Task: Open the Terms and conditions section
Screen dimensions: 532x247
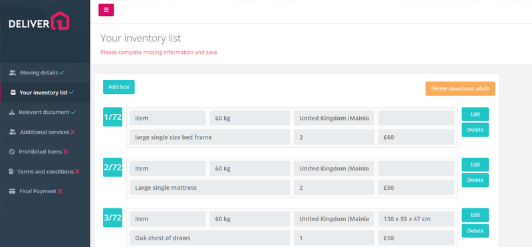Action: [45, 172]
